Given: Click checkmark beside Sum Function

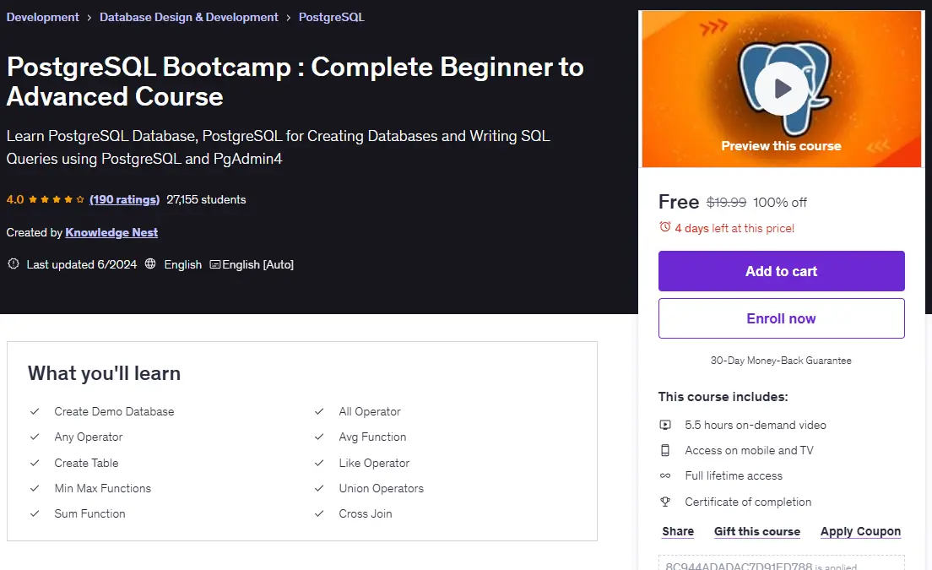Looking at the screenshot, I should 35,513.
